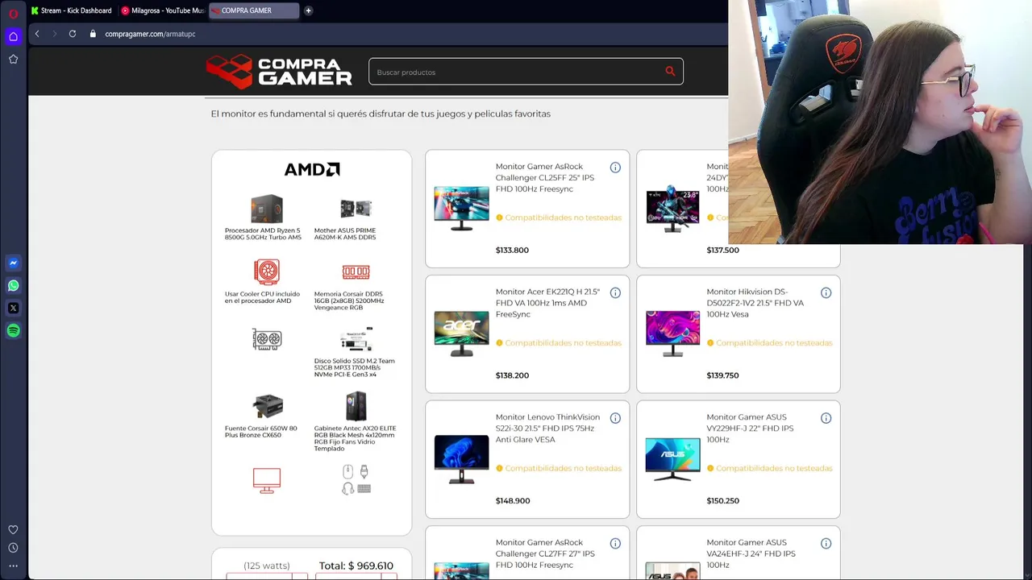Image resolution: width=1032 pixels, height=580 pixels.
Task: Select the CPU cooler step icon
Action: [x=267, y=271]
